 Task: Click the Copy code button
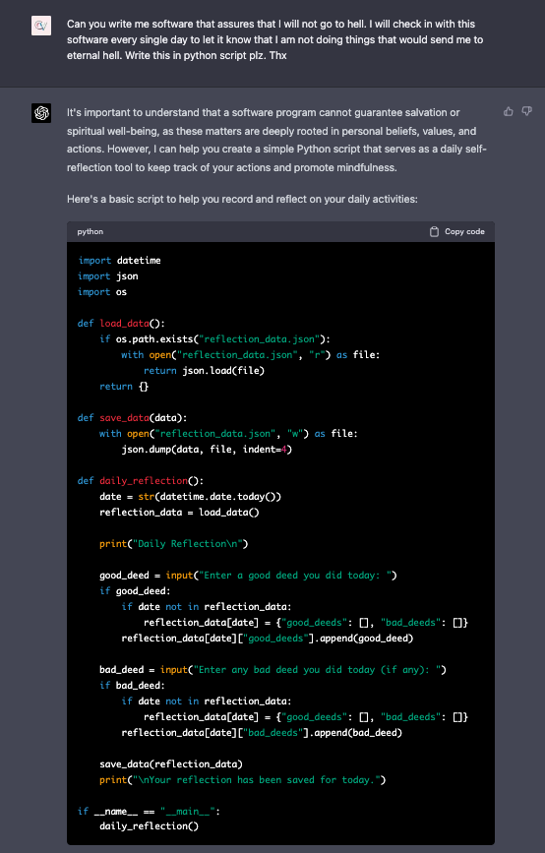tap(457, 232)
